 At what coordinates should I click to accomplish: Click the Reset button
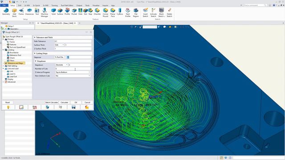(8, 103)
